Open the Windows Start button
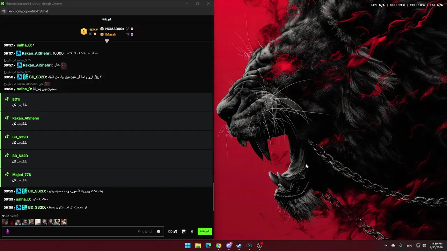The height and width of the screenshot is (251, 447). [x=188, y=245]
